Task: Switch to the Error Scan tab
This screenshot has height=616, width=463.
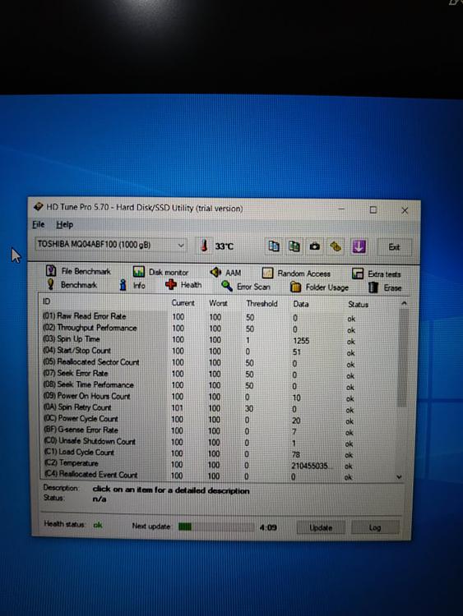Action: 246,287
